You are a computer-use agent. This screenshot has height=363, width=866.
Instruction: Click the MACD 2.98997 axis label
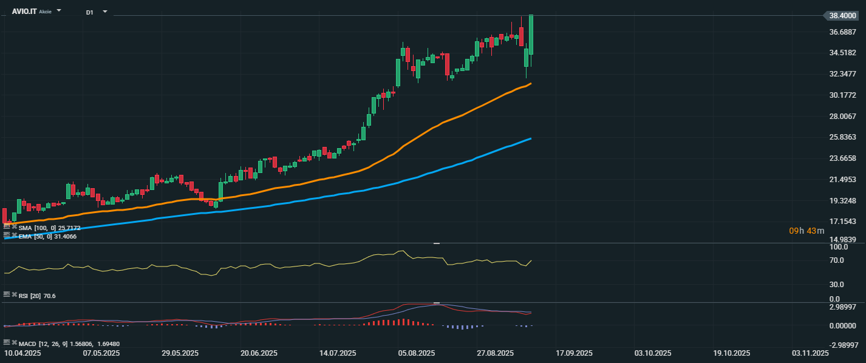click(x=843, y=308)
